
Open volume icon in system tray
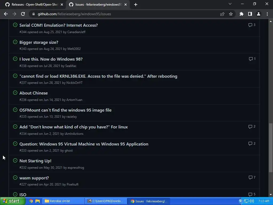tap(251, 201)
